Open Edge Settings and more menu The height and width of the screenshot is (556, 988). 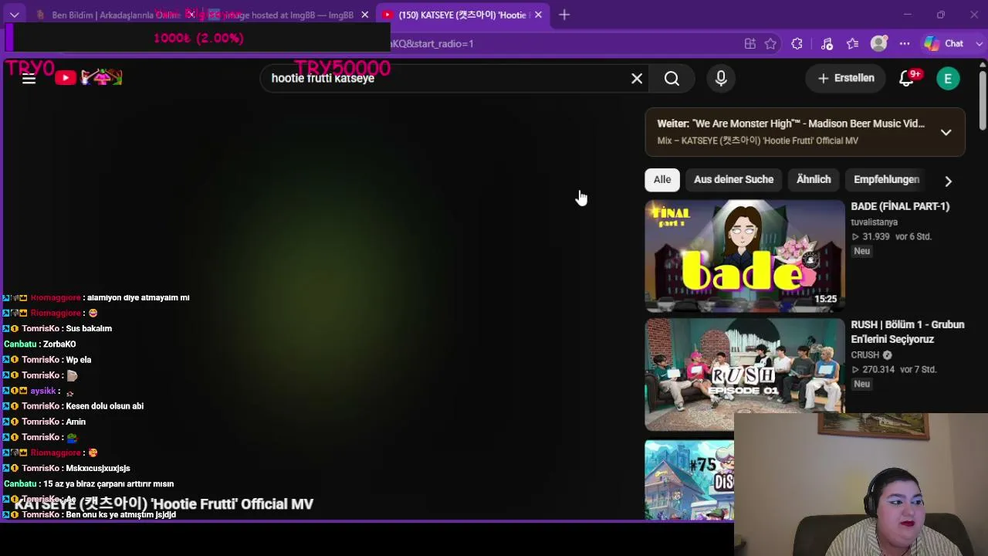click(x=905, y=44)
